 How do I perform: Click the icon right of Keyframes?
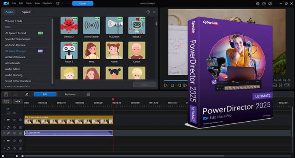point(88,94)
